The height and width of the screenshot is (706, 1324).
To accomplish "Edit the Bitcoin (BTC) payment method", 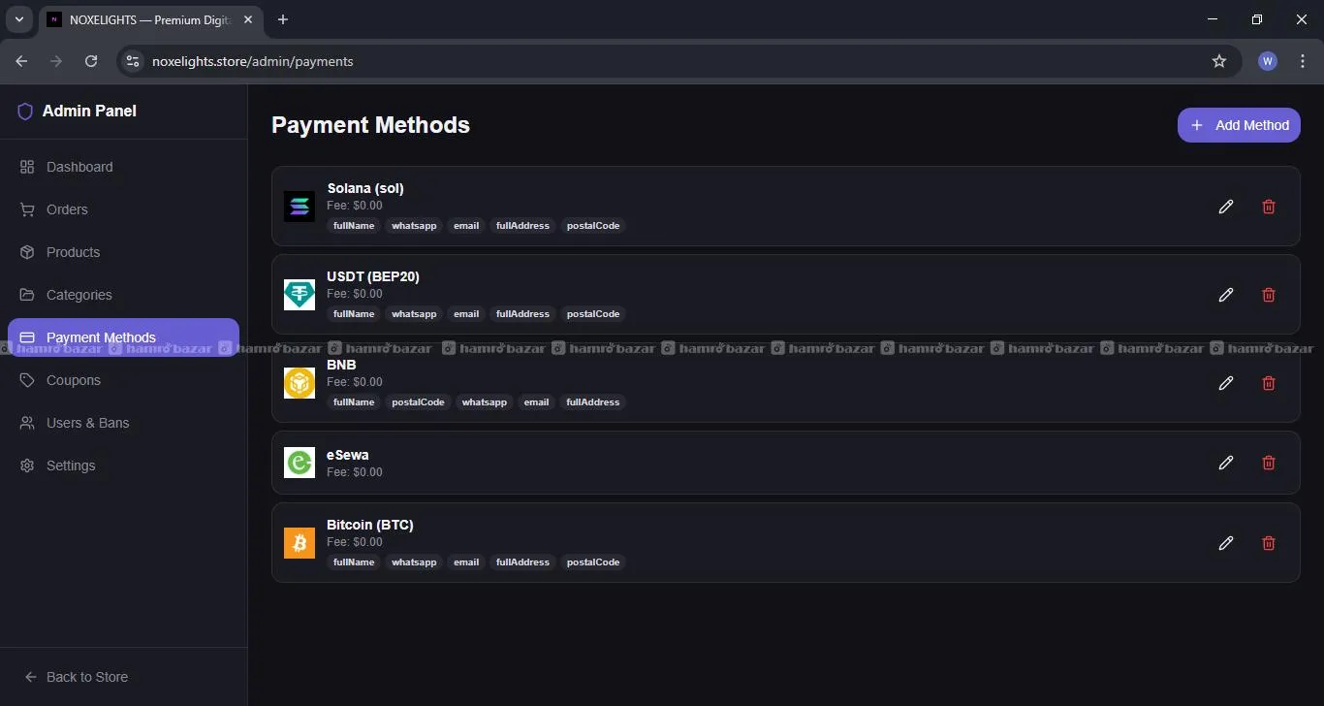I will coord(1226,543).
